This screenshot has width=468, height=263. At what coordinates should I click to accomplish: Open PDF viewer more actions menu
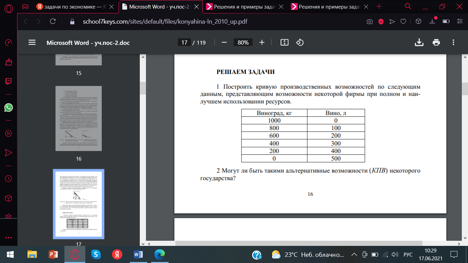click(453, 42)
